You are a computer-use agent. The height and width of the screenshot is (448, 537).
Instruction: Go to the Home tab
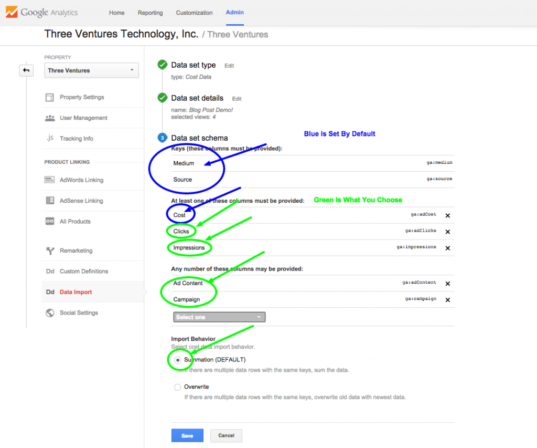pyautogui.click(x=117, y=13)
